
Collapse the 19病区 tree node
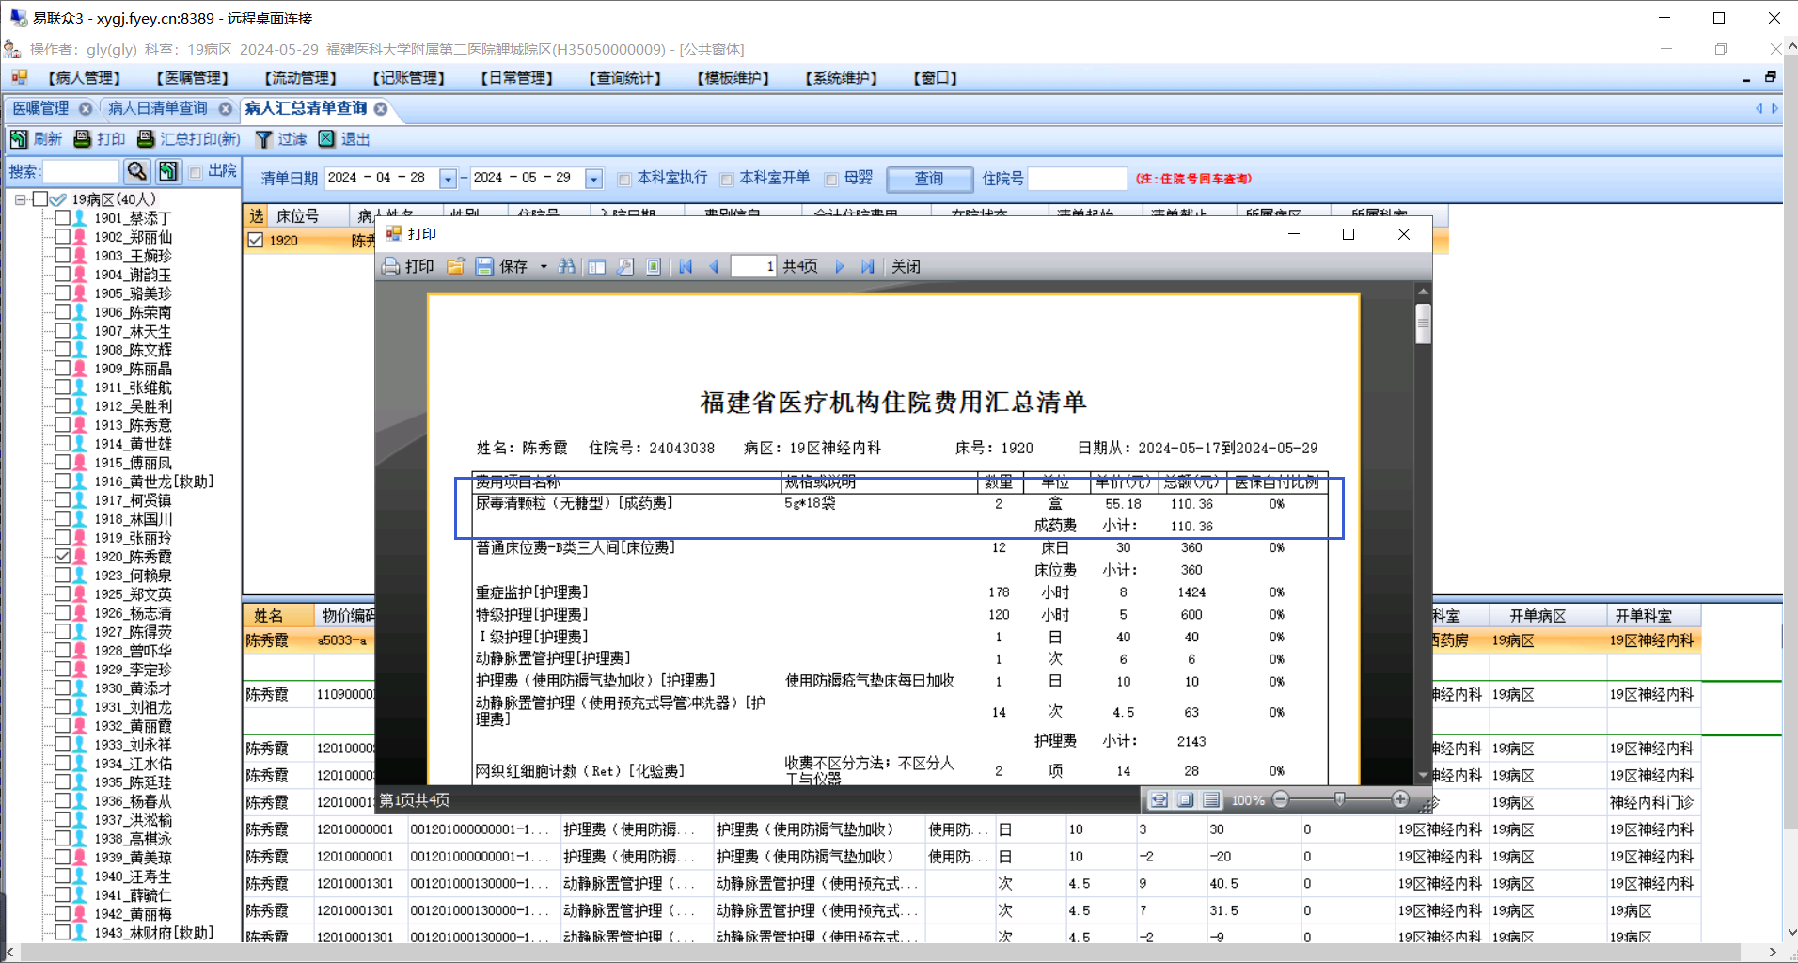coord(20,199)
